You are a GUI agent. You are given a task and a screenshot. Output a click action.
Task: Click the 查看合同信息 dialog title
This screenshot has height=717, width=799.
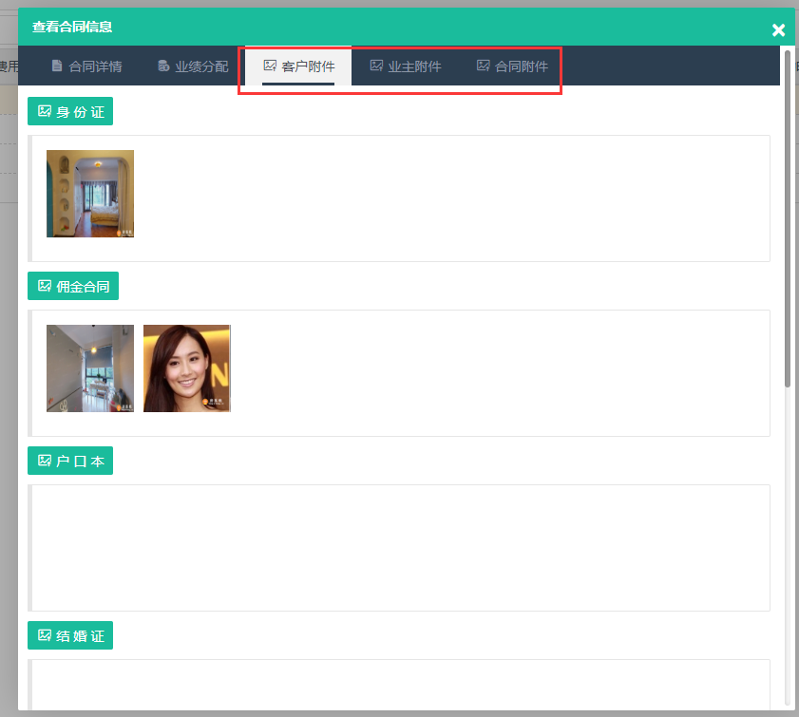[x=72, y=27]
